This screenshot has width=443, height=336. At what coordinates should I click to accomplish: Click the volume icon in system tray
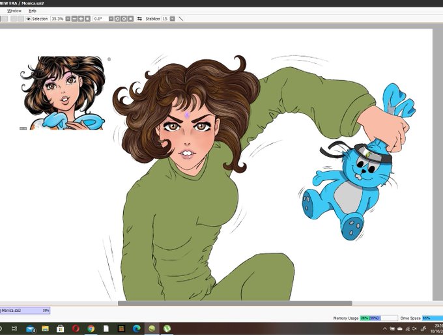pyautogui.click(x=414, y=329)
